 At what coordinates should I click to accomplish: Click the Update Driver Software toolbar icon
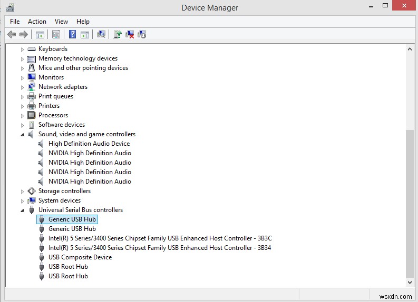point(118,34)
